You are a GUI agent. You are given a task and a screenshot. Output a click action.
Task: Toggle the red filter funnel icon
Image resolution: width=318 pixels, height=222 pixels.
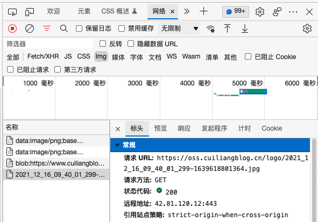[x=47, y=28]
